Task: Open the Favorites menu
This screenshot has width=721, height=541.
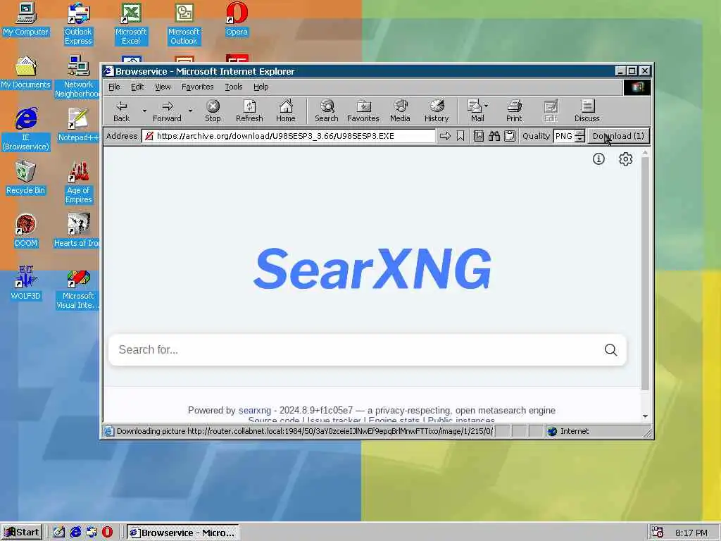Action: (x=198, y=87)
